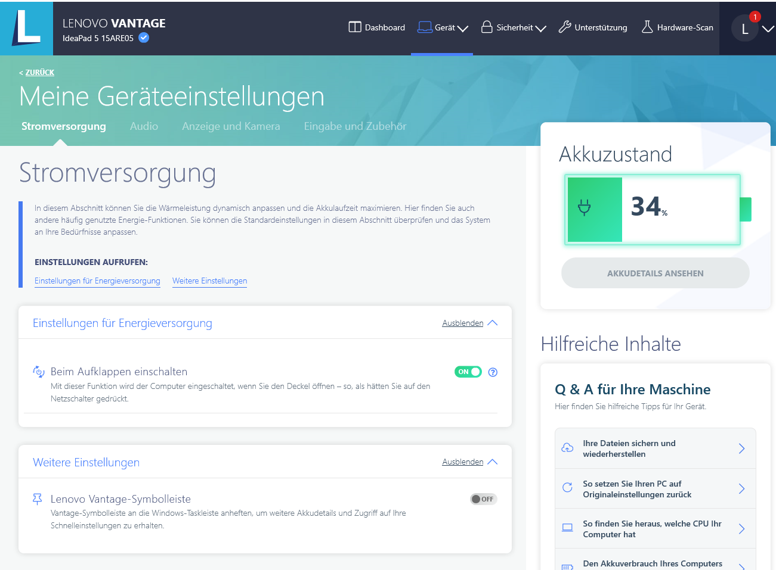
Task: Switch to Eingabe und Zubehör tab
Action: click(x=355, y=126)
